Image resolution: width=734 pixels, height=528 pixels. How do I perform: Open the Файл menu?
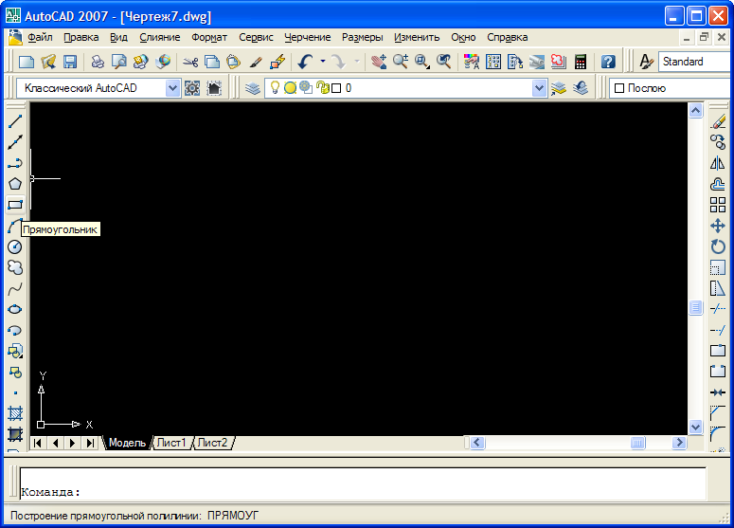[x=40, y=38]
